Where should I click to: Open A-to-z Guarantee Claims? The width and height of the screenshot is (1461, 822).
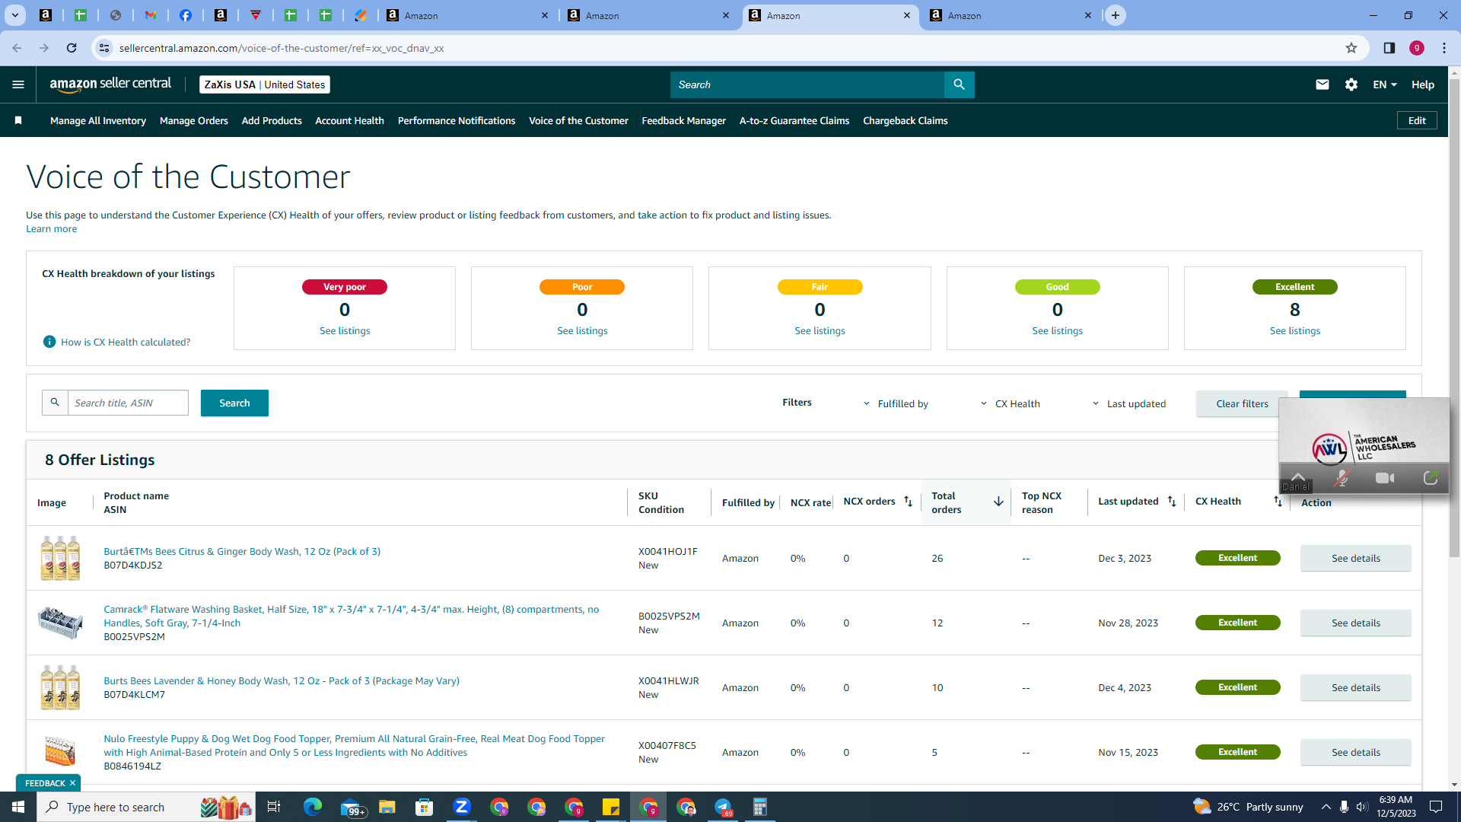tap(794, 120)
